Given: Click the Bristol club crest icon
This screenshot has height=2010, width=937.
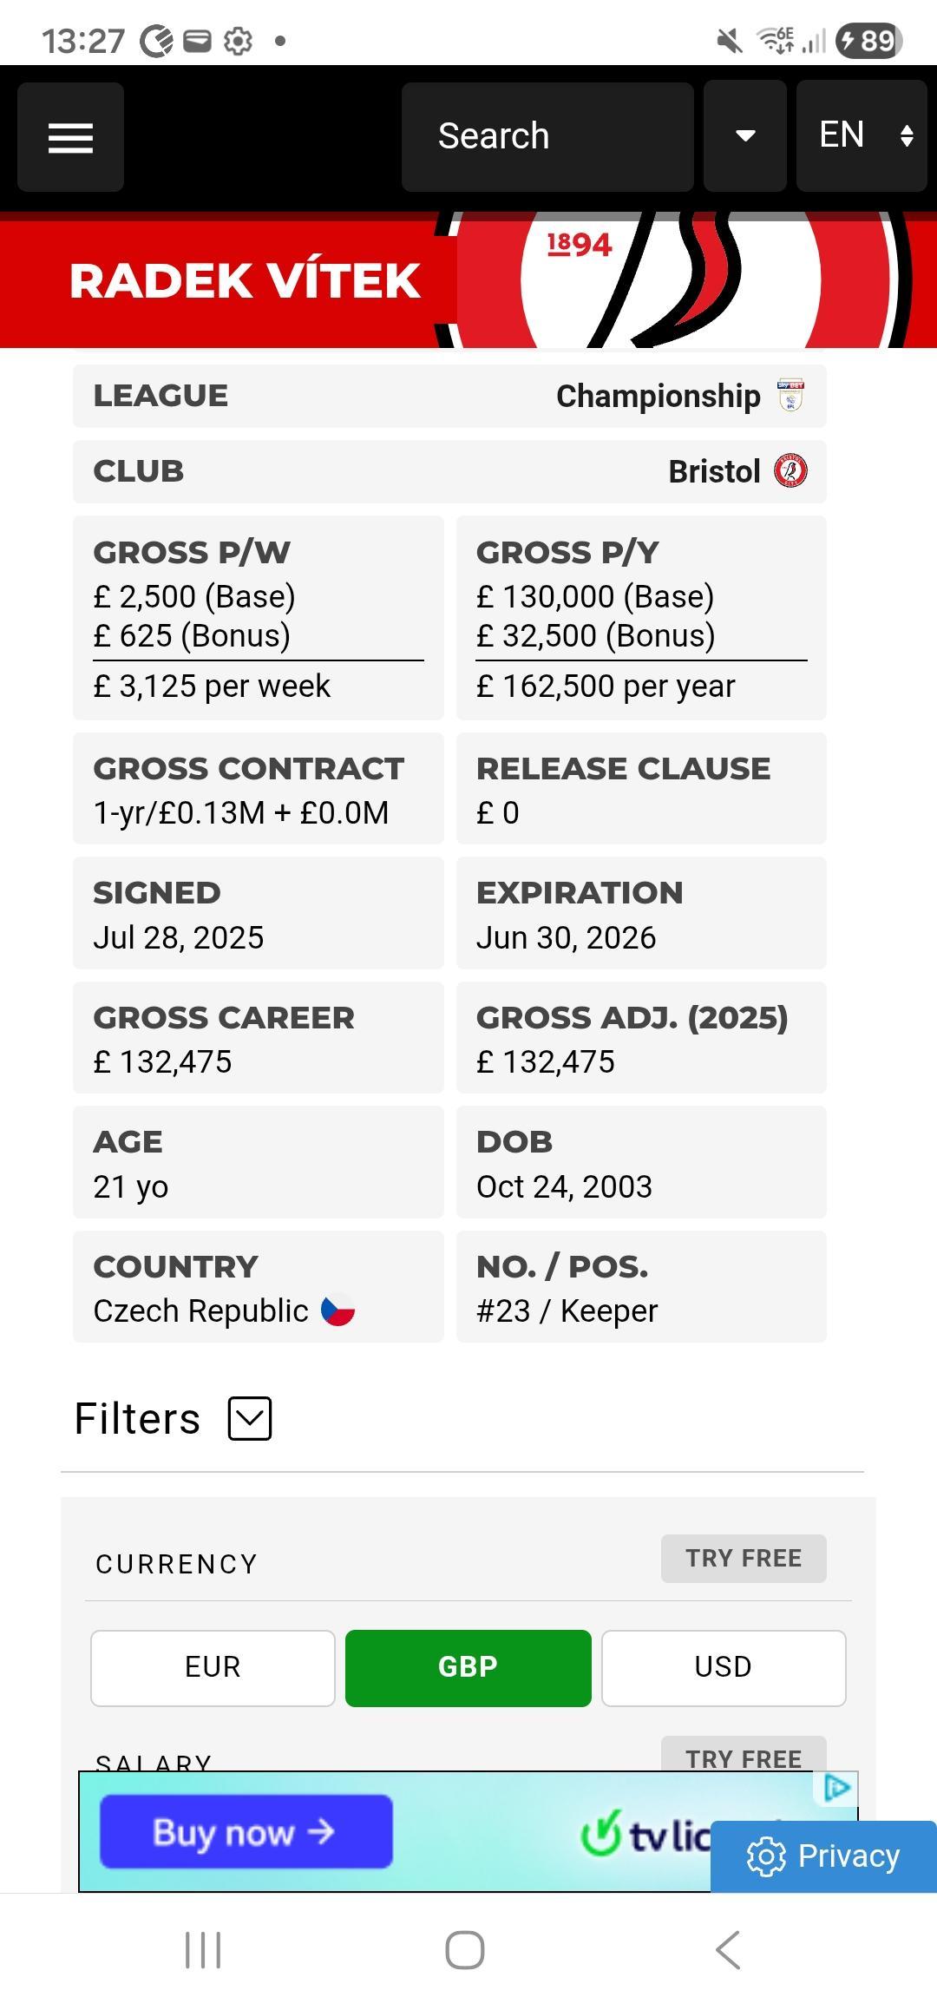Looking at the screenshot, I should pos(790,471).
